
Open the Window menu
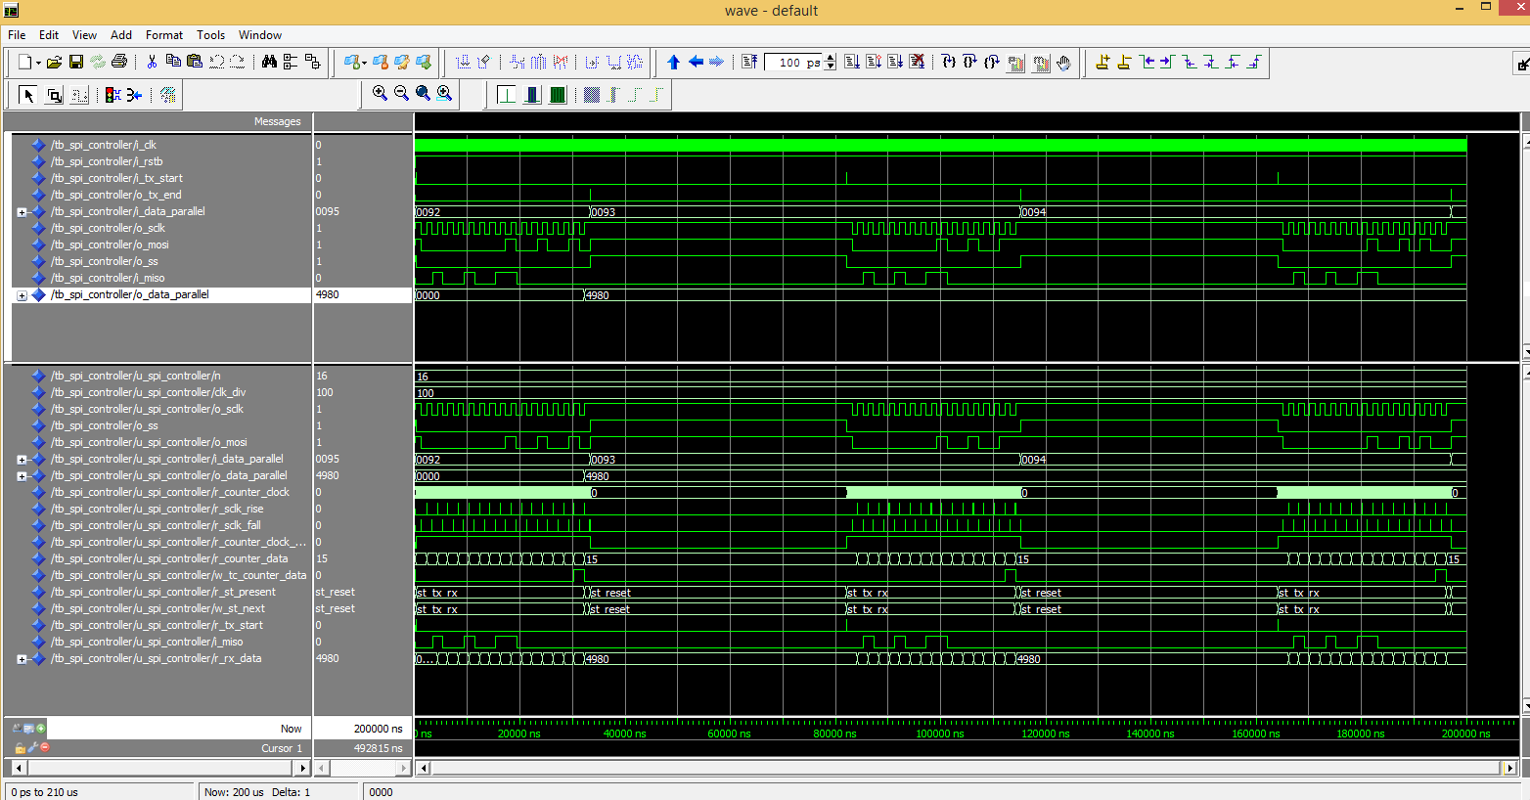(260, 34)
